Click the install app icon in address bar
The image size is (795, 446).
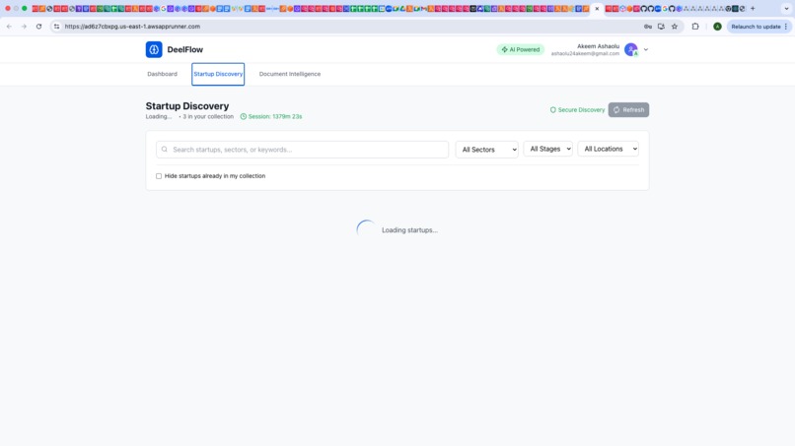[661, 27]
